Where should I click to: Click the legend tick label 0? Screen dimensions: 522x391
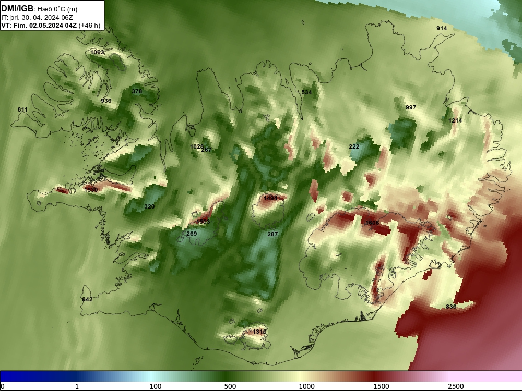(3, 386)
